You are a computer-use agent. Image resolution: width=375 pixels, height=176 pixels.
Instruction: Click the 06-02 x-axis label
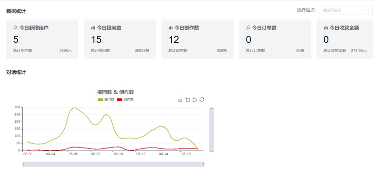tap(28, 154)
